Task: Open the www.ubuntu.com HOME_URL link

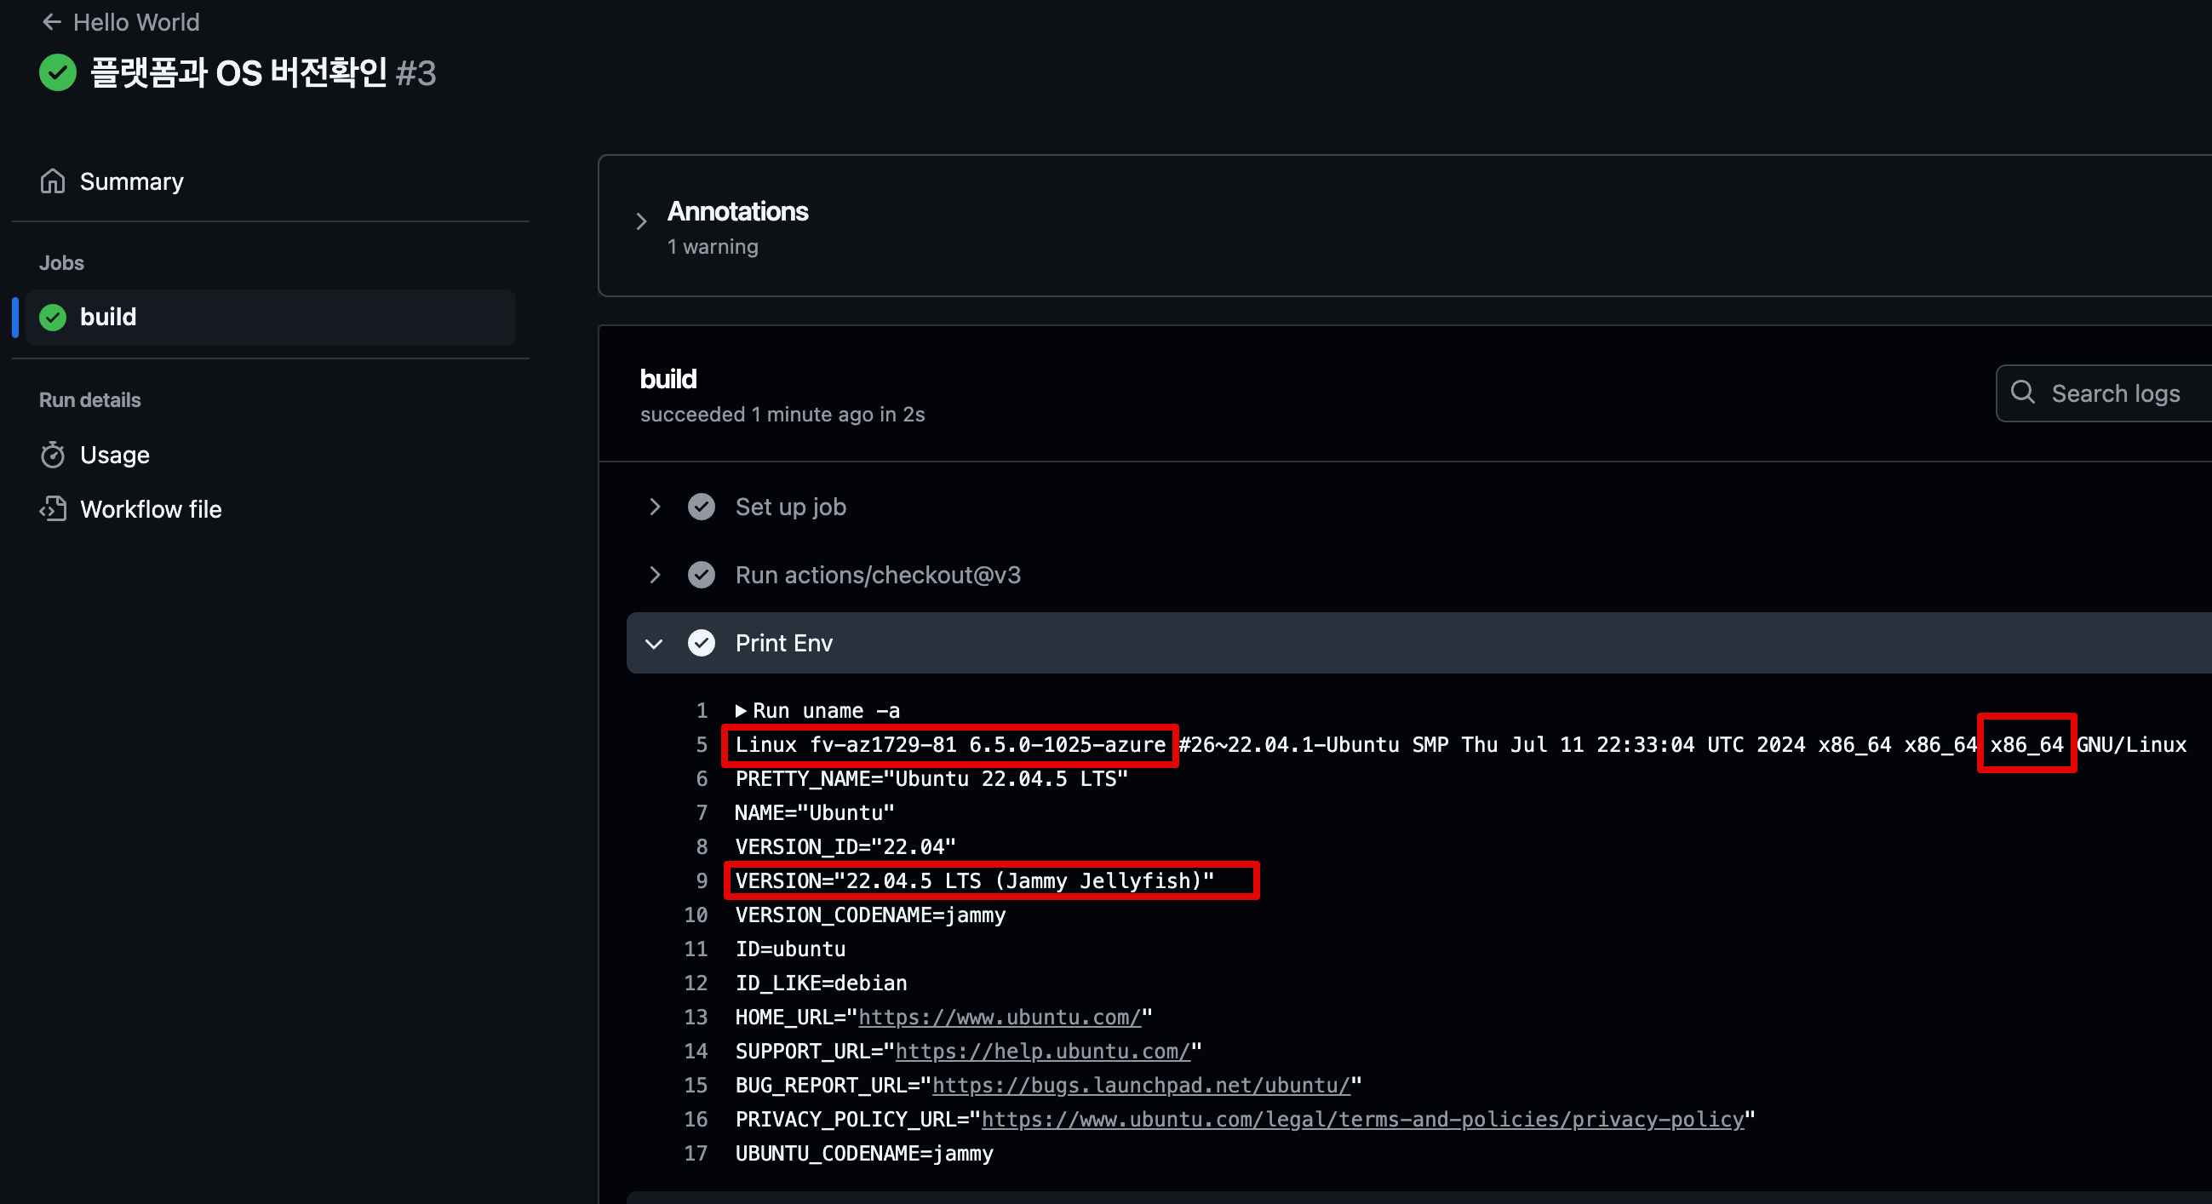Action: [1000, 1017]
